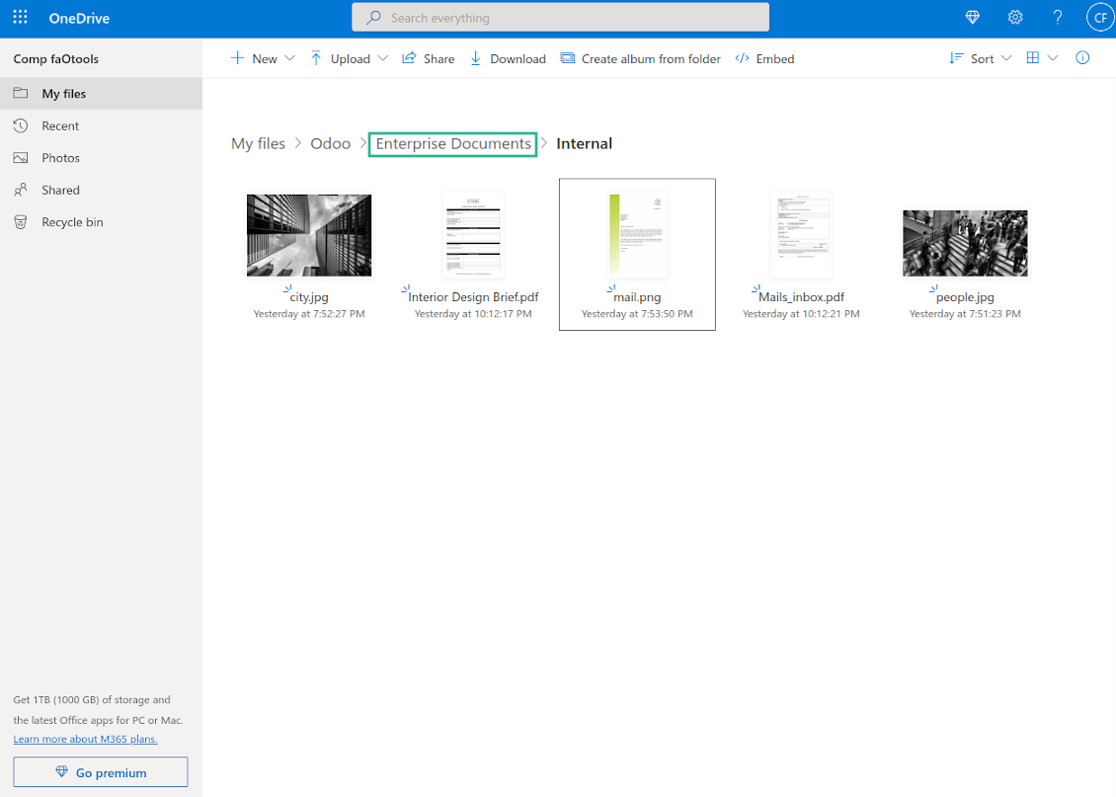Click the Recent clock icon

pos(21,126)
